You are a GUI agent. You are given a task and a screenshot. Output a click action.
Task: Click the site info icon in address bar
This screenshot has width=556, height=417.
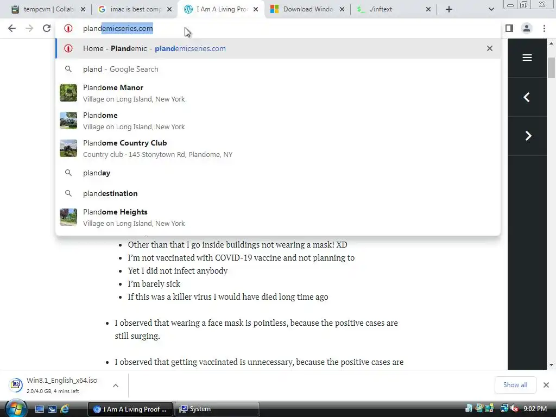(68, 28)
